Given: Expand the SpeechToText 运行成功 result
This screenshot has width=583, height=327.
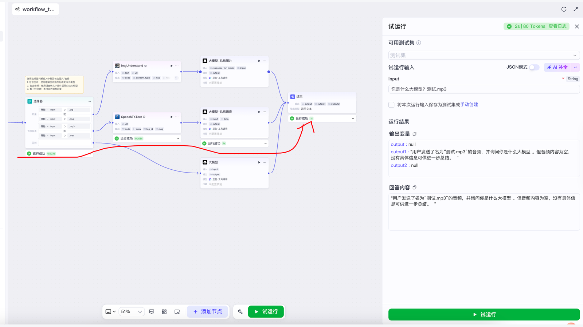Looking at the screenshot, I should tap(178, 138).
